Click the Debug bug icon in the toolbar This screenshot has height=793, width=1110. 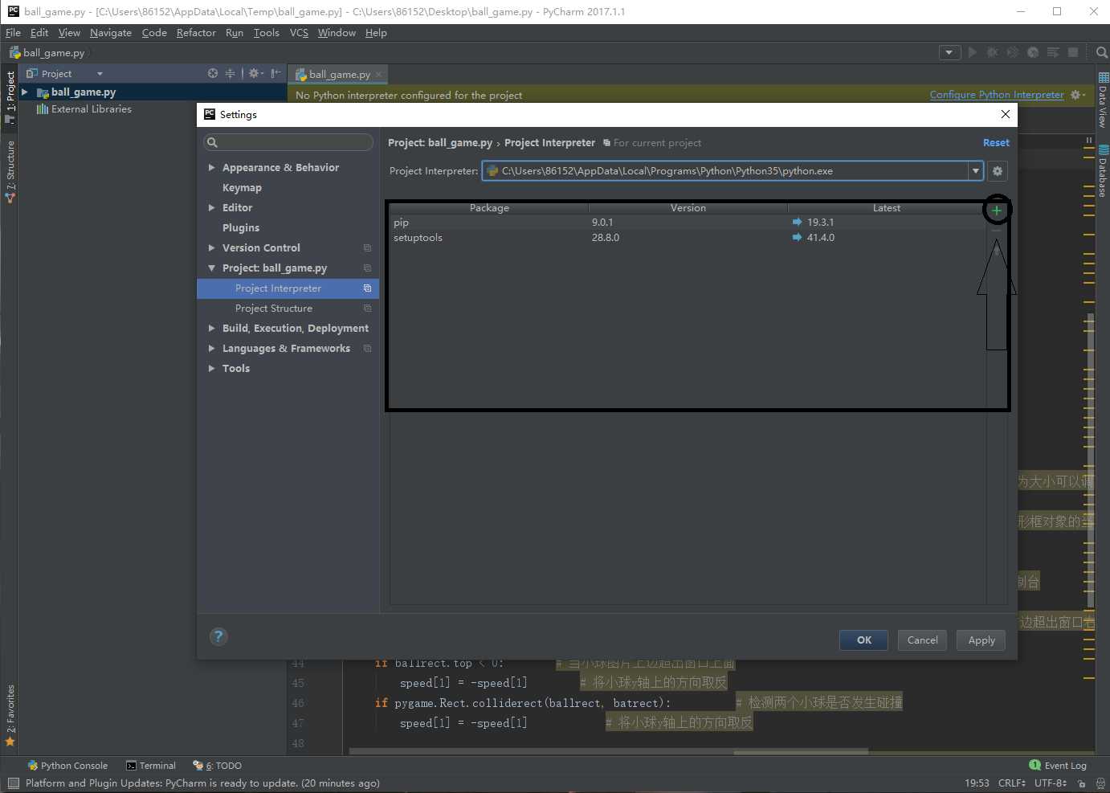point(993,52)
